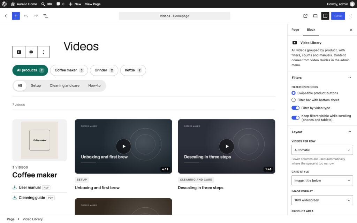Screen dimensions: 357x223
Task: Select the How-to tab
Action: 94,86
